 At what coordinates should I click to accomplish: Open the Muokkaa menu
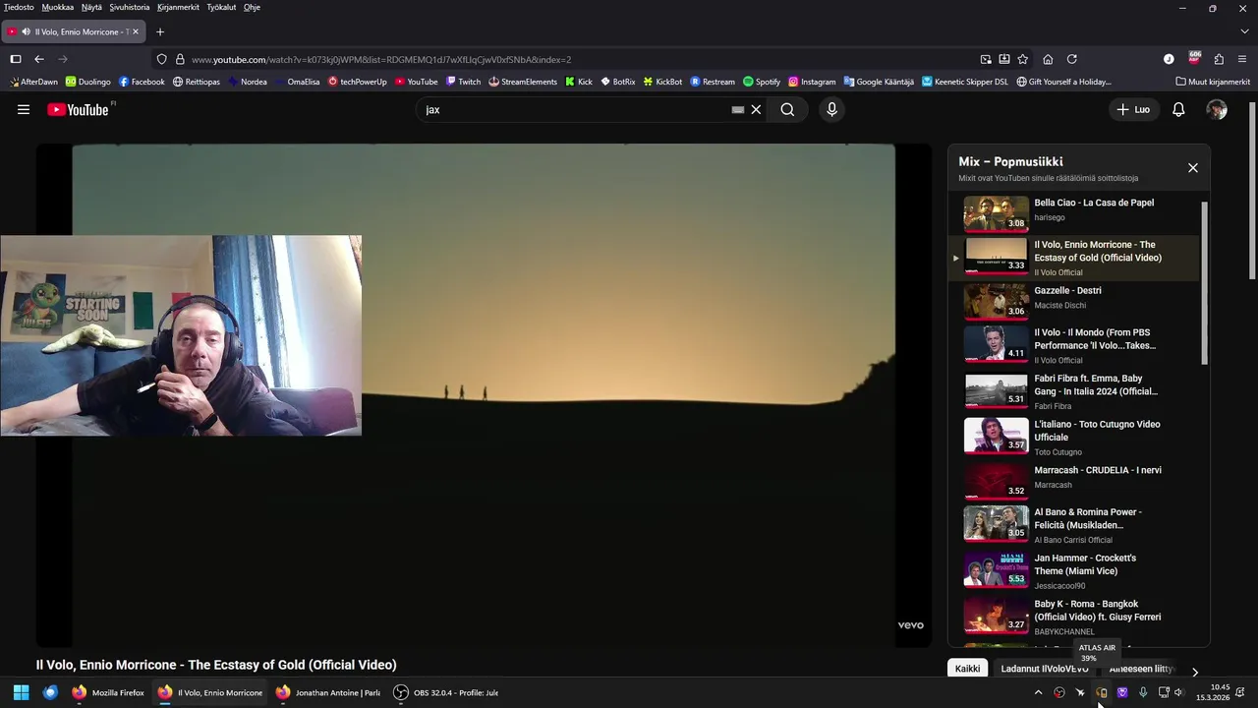(58, 7)
